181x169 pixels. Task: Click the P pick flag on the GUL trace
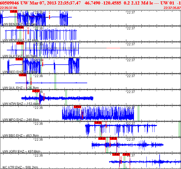tap(23, 75)
